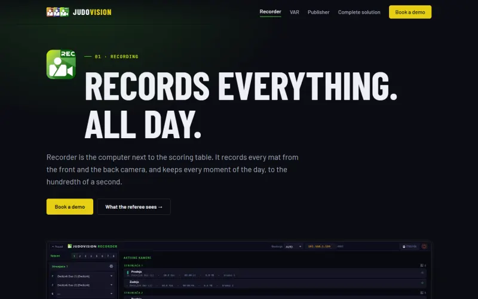The height and width of the screenshot is (299, 478).
Task: Select the Prednja camera row
Action: (275, 273)
